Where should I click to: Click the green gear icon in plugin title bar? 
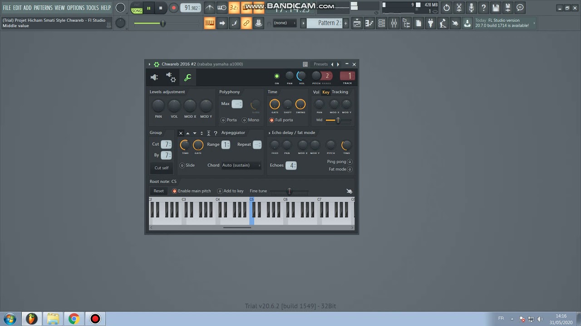[157, 64]
